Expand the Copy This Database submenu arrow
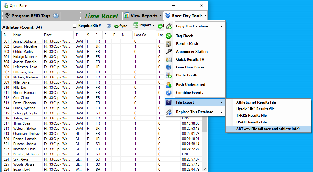Screen dimensions: 313x172 pyautogui.click(x=221, y=26)
